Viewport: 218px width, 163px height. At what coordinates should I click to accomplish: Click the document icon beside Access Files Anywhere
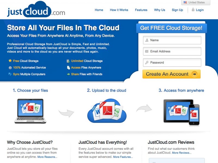pyautogui.click(x=68, y=67)
